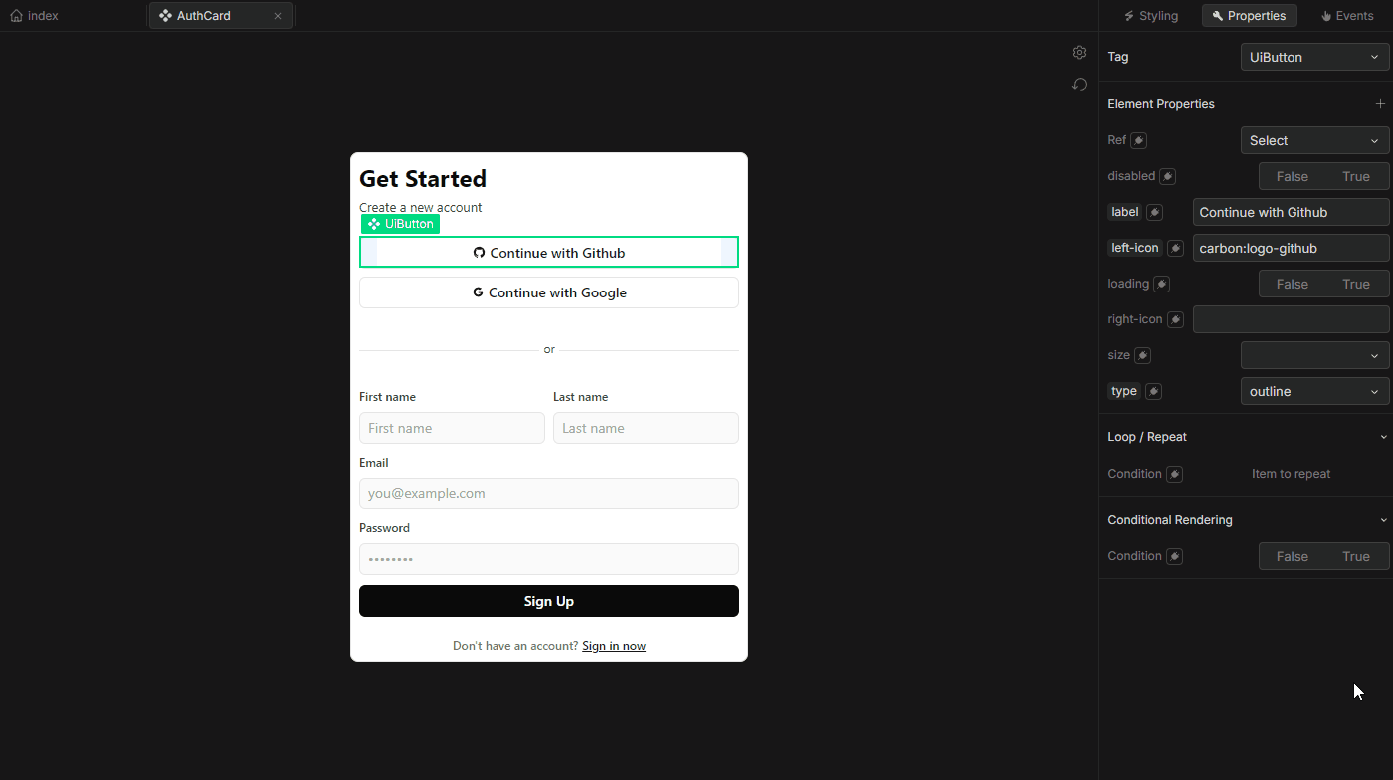Click the right-icon property input field
This screenshot has width=1393, height=780.
pyautogui.click(x=1291, y=319)
